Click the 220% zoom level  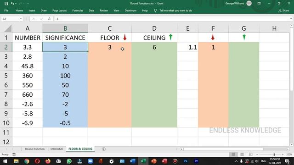289,154
